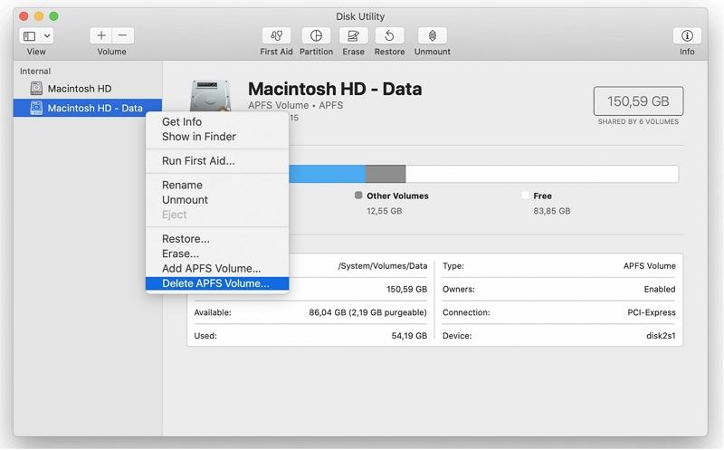
Task: Remove the volume with the minus button
Action: tap(123, 35)
